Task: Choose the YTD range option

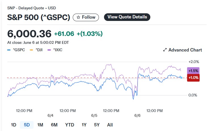Action: pyautogui.click(x=70, y=125)
